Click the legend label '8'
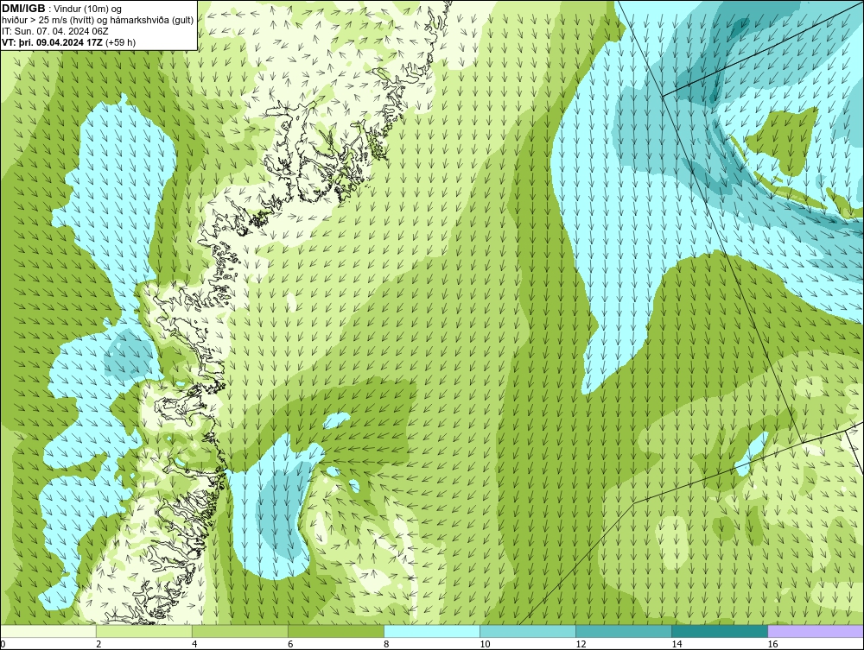This screenshot has width=864, height=650. pos(385,644)
